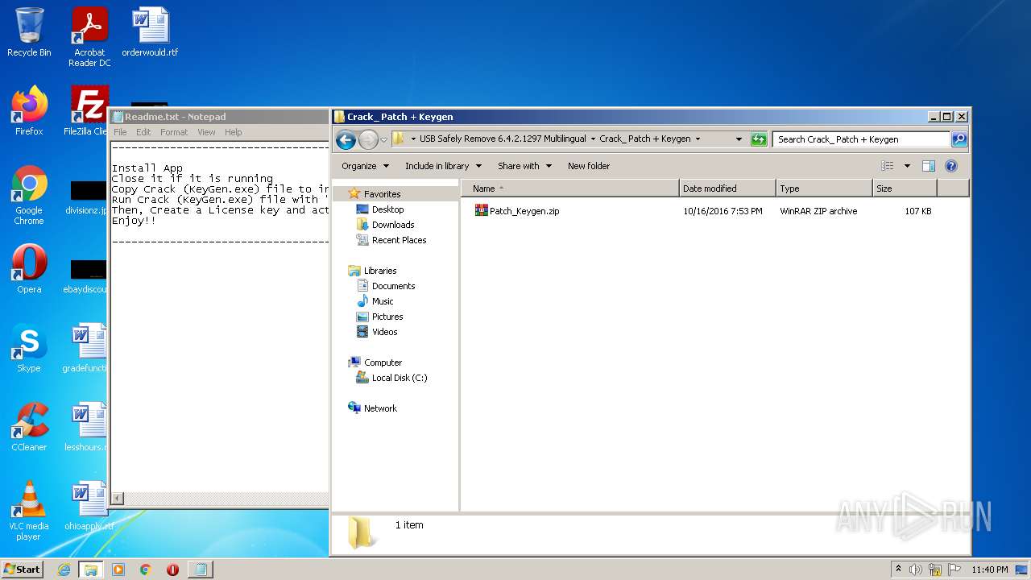
Task: Open Notepad Format menu
Action: (174, 132)
